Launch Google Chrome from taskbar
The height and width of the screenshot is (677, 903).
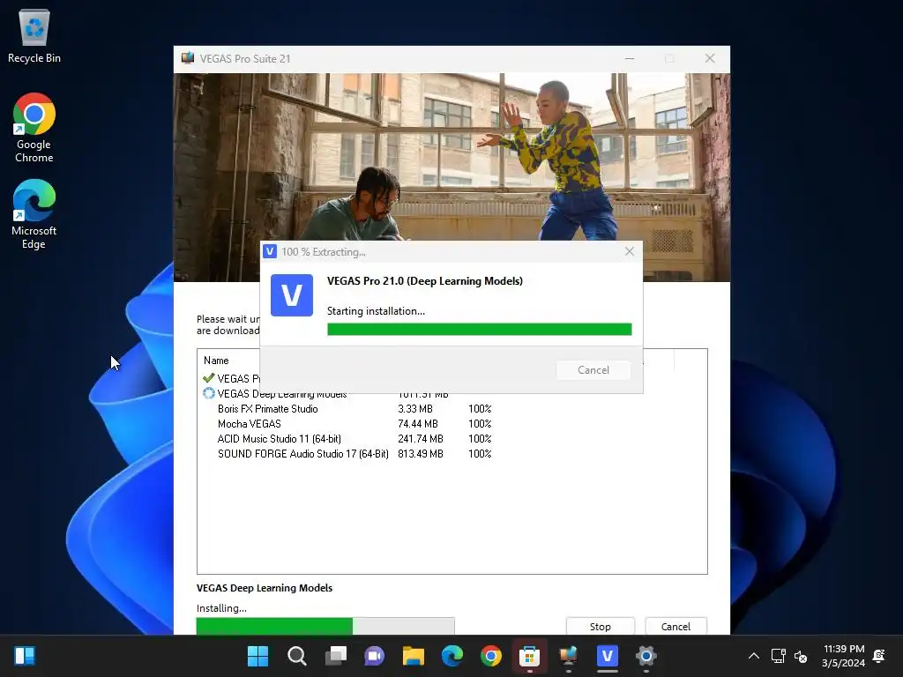pyautogui.click(x=491, y=656)
